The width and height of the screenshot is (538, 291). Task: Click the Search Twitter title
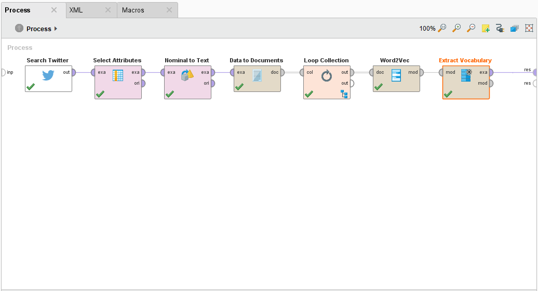pyautogui.click(x=48, y=60)
